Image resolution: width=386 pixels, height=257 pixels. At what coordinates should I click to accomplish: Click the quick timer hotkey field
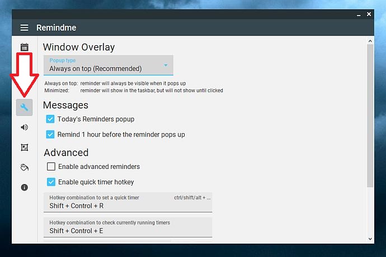[128, 202]
